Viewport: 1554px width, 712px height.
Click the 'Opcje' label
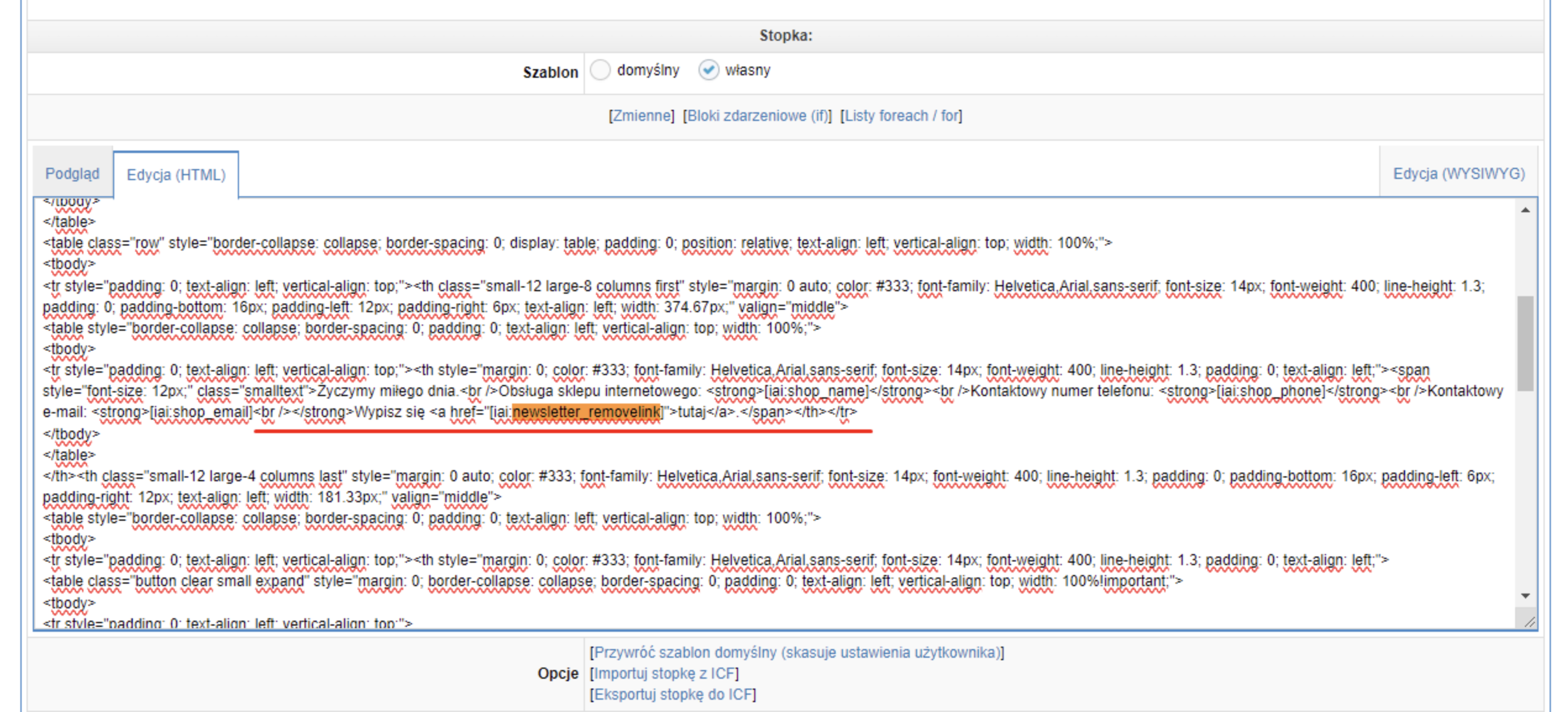(x=558, y=674)
